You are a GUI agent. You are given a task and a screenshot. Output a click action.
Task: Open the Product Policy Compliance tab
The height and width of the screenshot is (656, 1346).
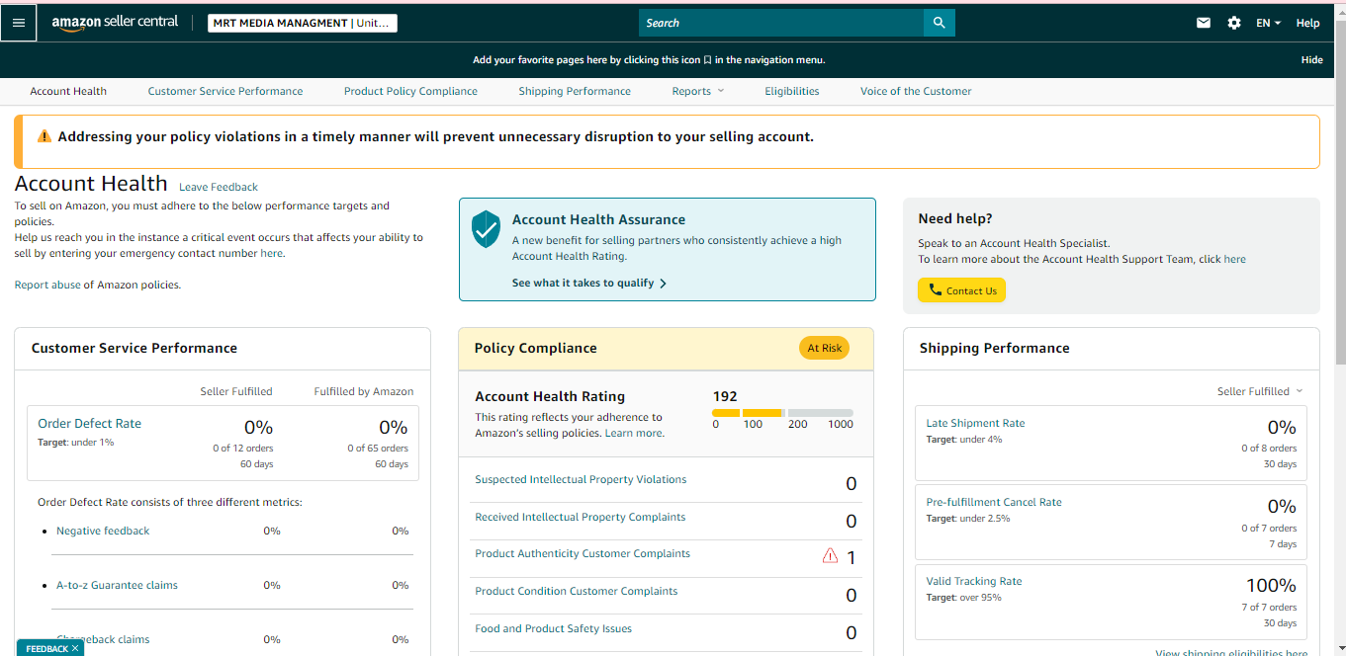click(410, 91)
